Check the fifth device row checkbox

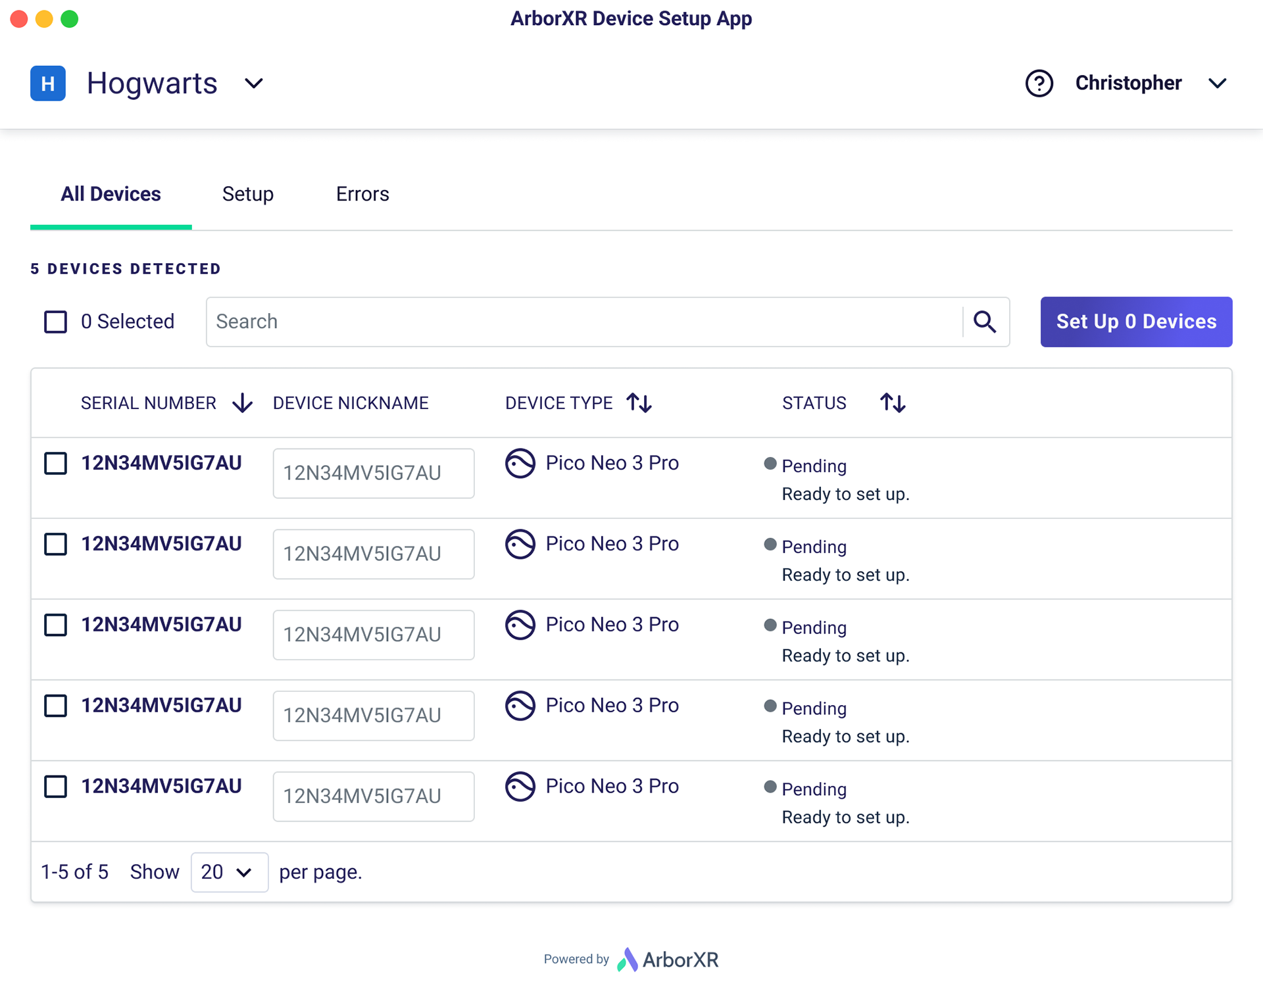click(x=55, y=786)
